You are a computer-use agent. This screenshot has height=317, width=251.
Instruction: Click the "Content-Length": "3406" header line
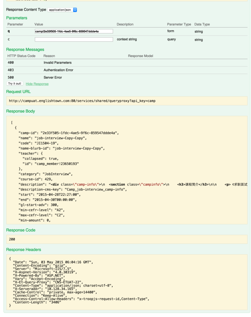click(37, 302)
